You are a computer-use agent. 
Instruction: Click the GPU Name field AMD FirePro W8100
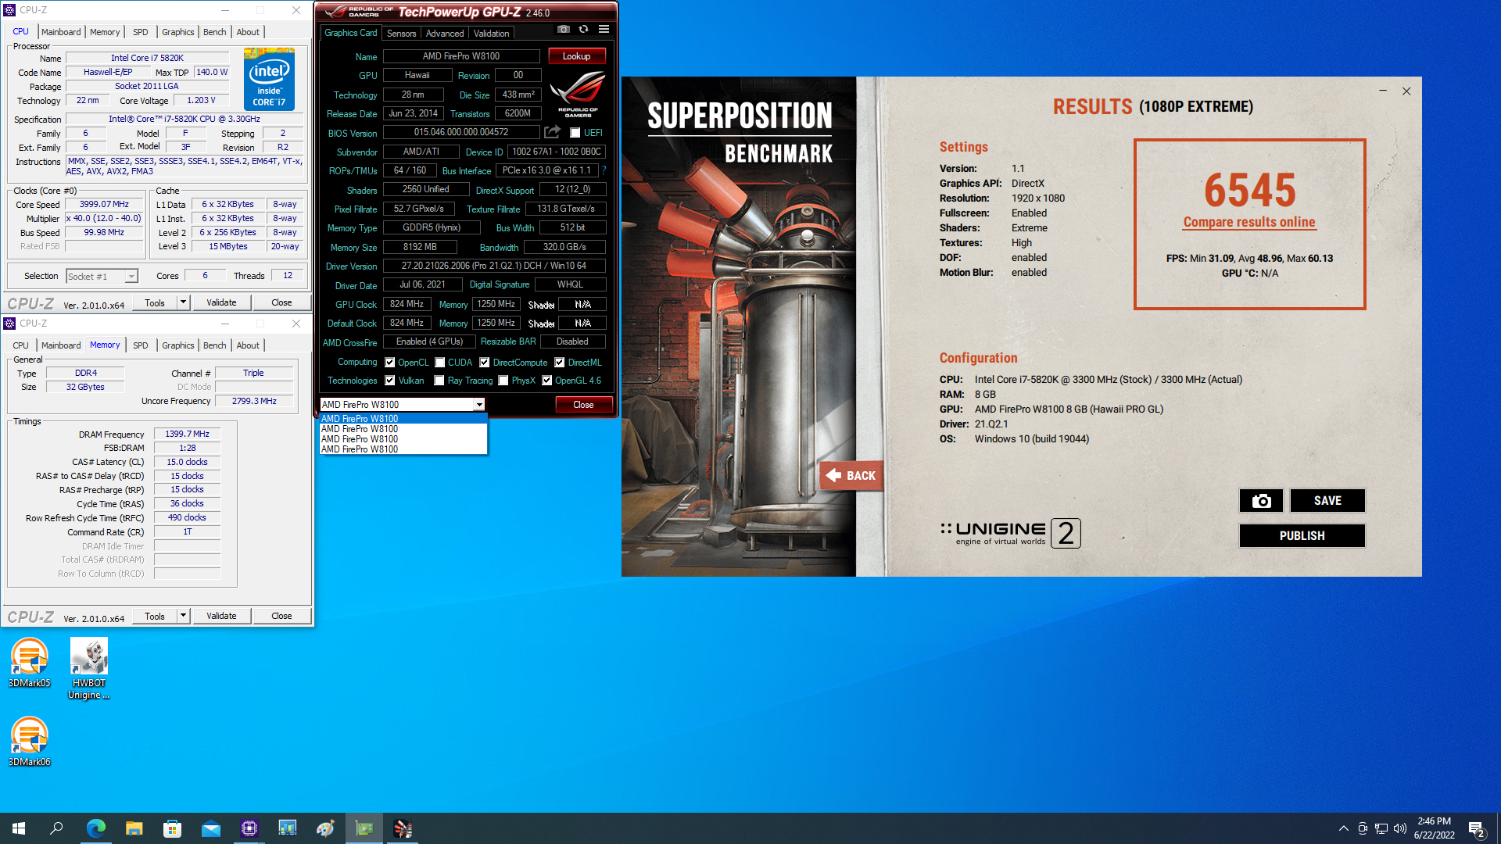(x=461, y=56)
